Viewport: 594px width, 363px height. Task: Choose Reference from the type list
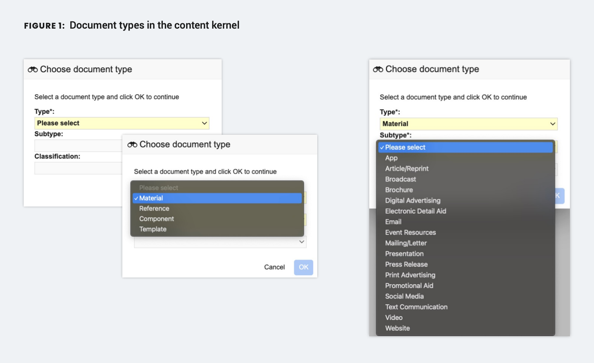154,208
